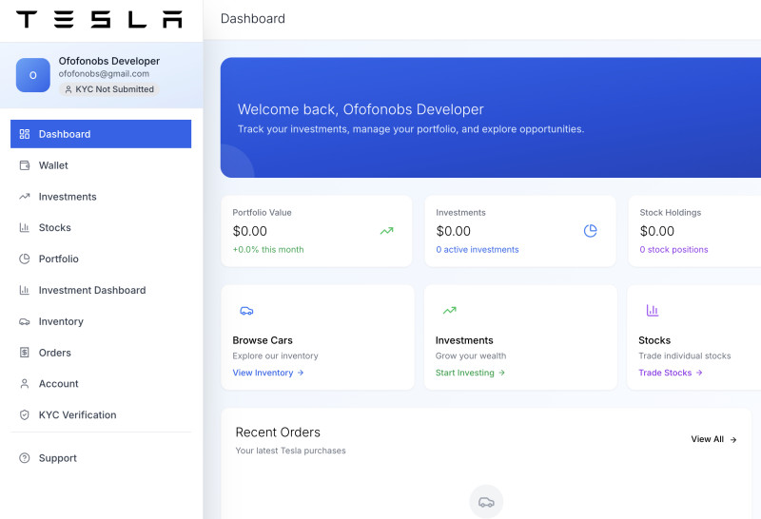Image resolution: width=761 pixels, height=519 pixels.
Task: Click the Tesla logo in sidebar header
Action: tap(99, 19)
